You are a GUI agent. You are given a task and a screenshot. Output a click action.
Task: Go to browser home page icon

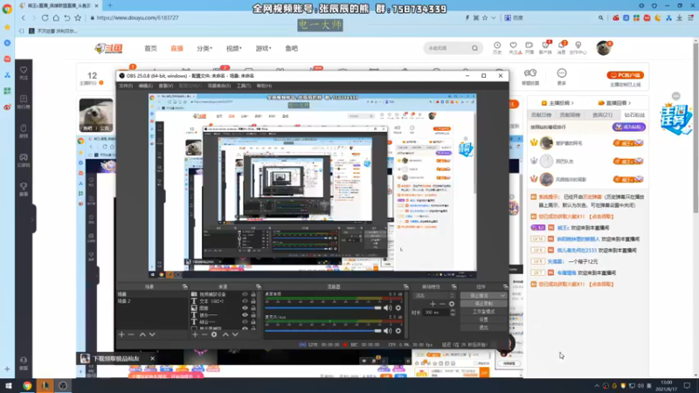[56, 17]
